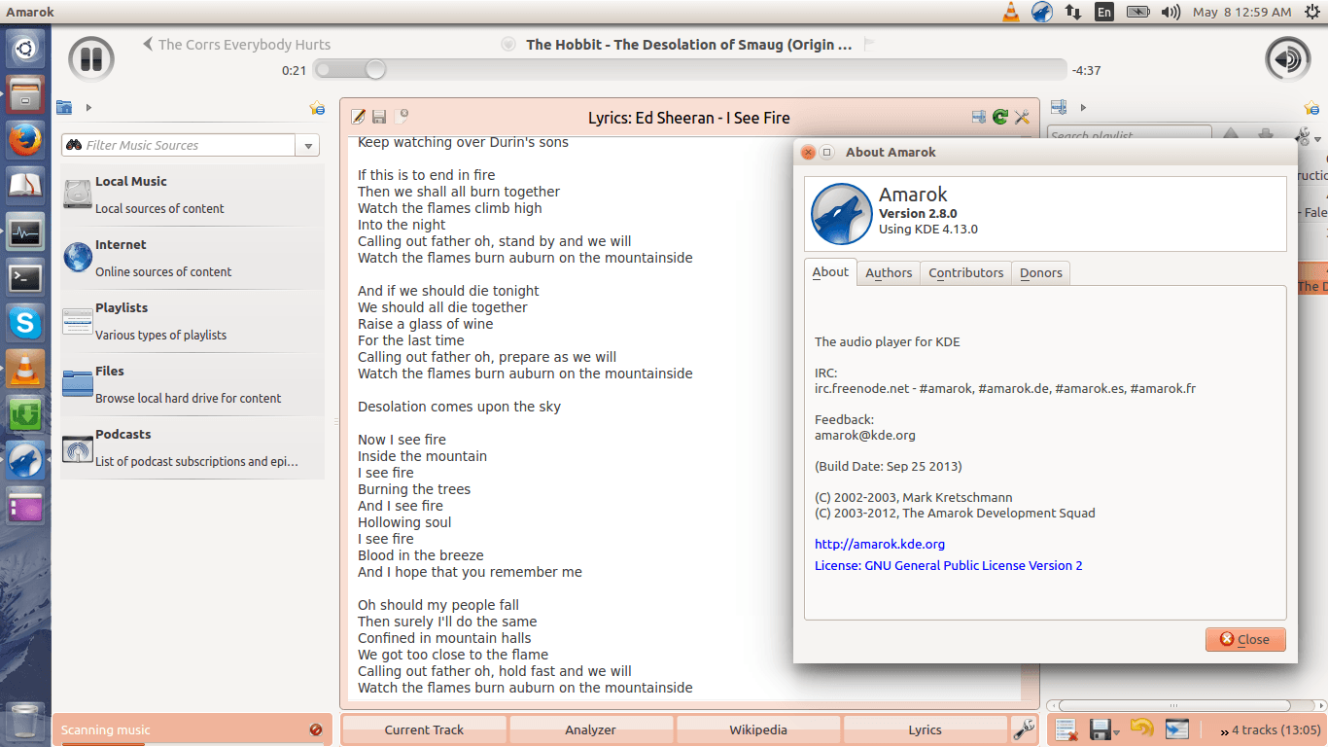This screenshot has height=747, width=1328.
Task: Switch to the Current Track applet
Action: click(x=424, y=729)
